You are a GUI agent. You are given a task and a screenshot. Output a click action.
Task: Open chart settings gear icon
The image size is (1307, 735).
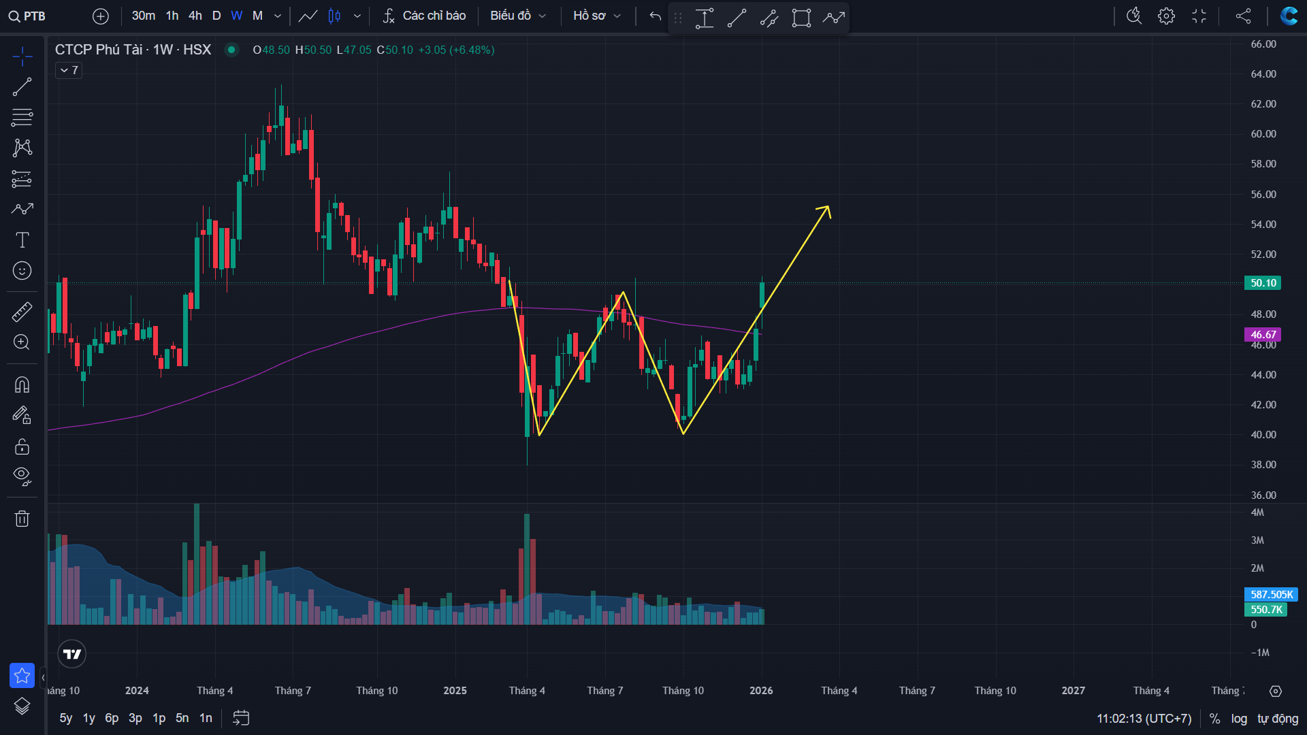1166,16
